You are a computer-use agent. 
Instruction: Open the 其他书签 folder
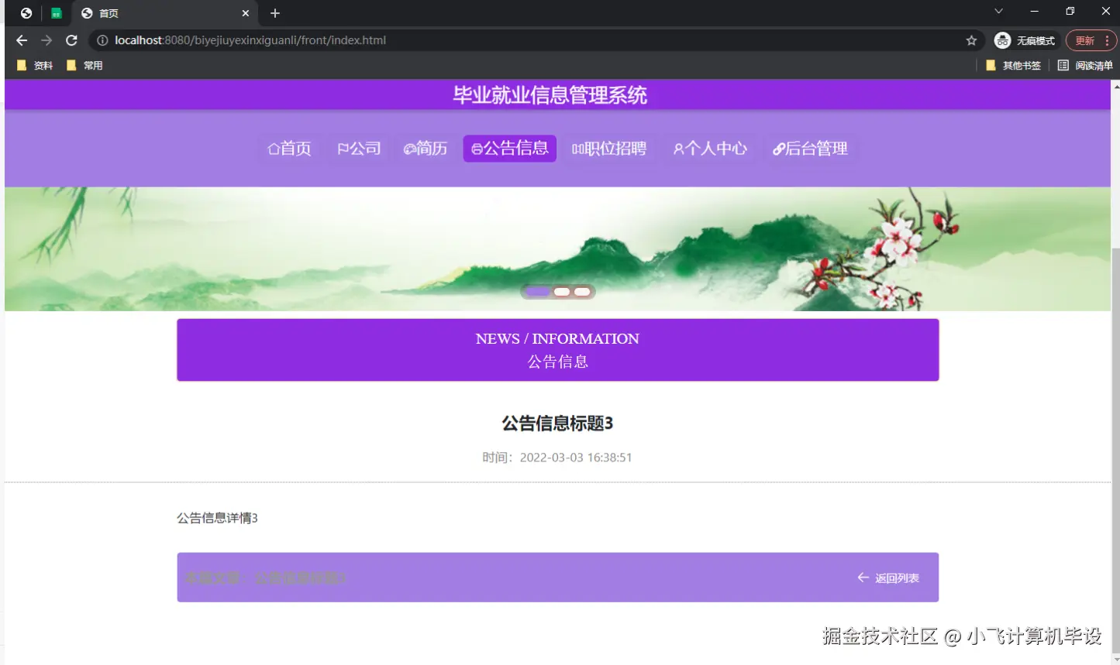click(x=1013, y=66)
